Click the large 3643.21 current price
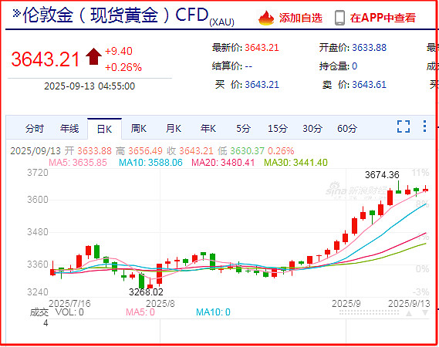The width and height of the screenshot is (439, 347). click(x=46, y=59)
